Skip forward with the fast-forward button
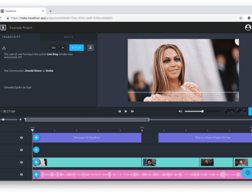This screenshot has width=252, height=194. click(132, 111)
